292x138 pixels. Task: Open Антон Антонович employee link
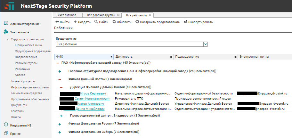click(91, 104)
